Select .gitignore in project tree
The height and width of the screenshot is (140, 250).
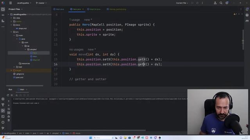19,74
